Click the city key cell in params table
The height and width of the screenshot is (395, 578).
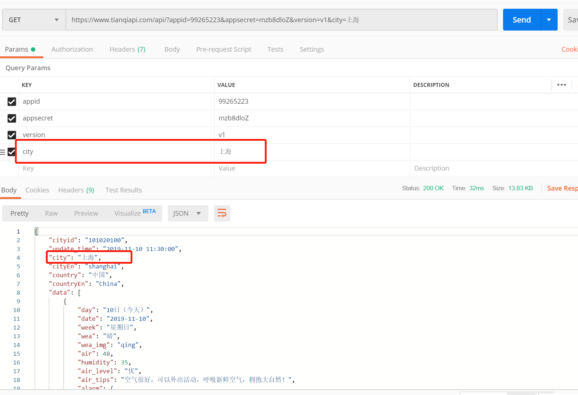[116, 152]
